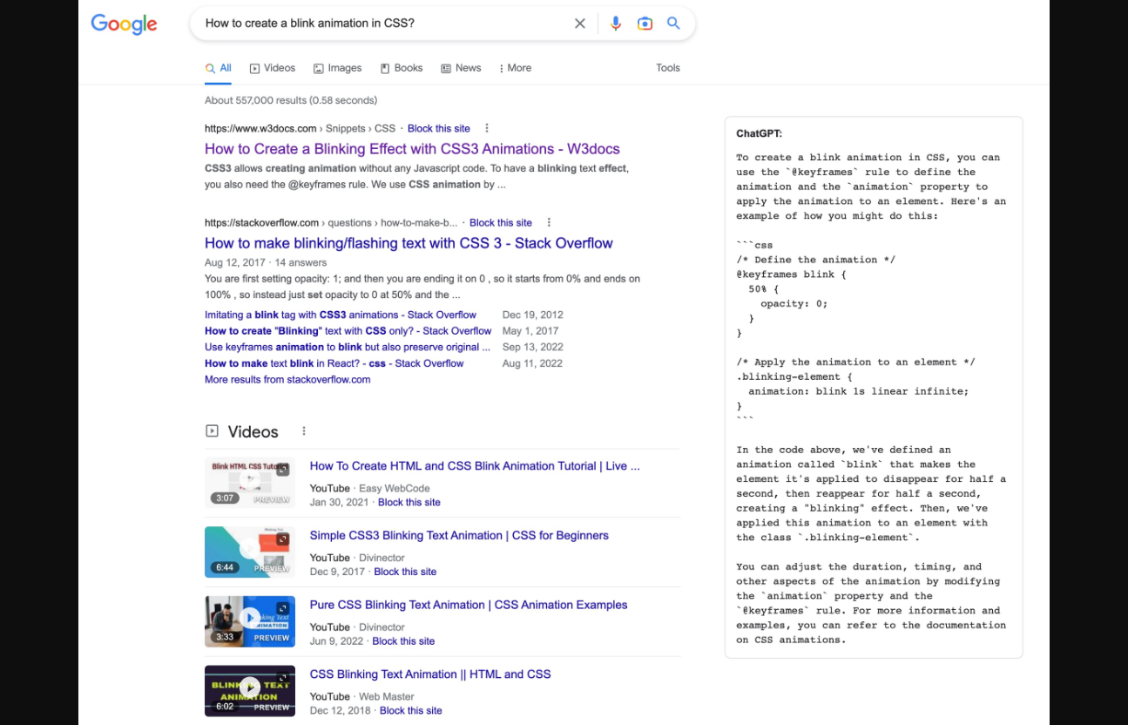Start voice search with microphone icon

point(616,24)
